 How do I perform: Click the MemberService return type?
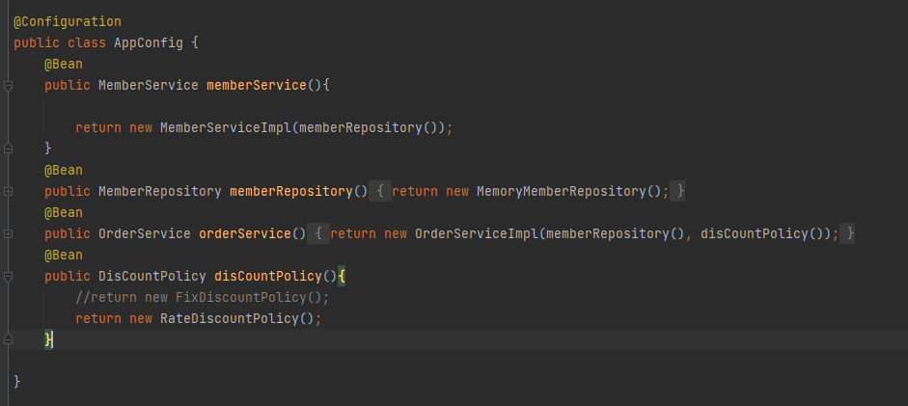149,86
